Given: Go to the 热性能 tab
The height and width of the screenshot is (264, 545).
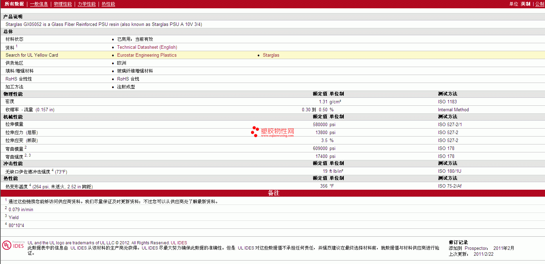Looking at the screenshot, I should pyautogui.click(x=108, y=4).
